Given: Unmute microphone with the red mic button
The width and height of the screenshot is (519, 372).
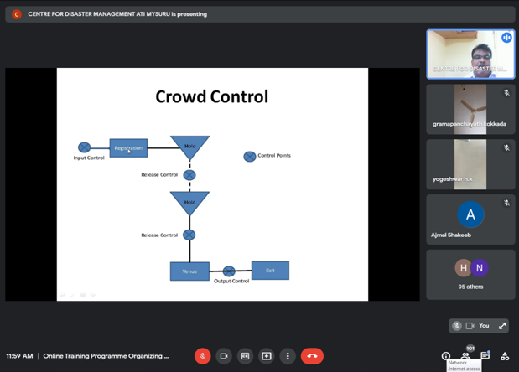Looking at the screenshot, I should pos(203,356).
